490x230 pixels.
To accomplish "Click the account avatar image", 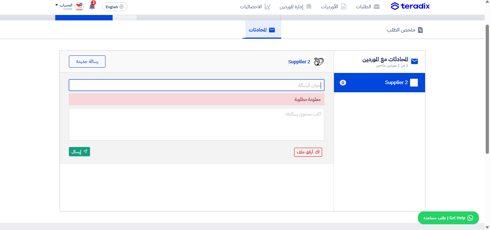I will [79, 6].
